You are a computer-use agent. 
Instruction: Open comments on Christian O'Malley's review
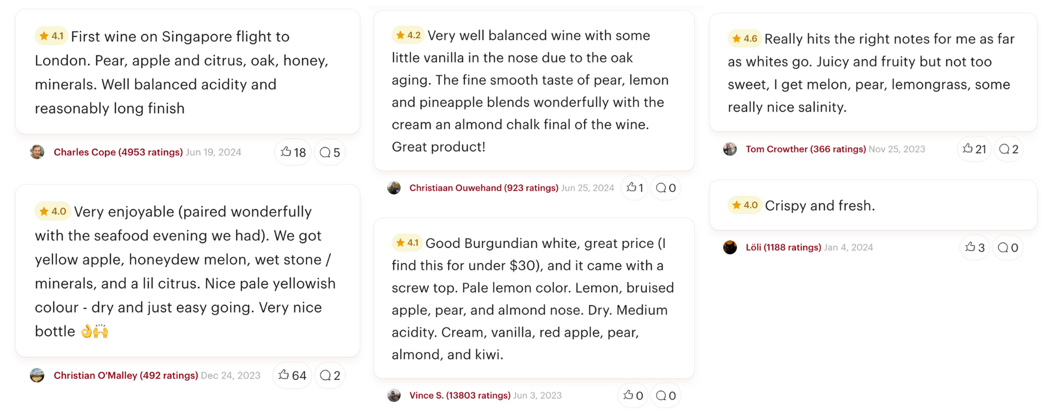(330, 376)
